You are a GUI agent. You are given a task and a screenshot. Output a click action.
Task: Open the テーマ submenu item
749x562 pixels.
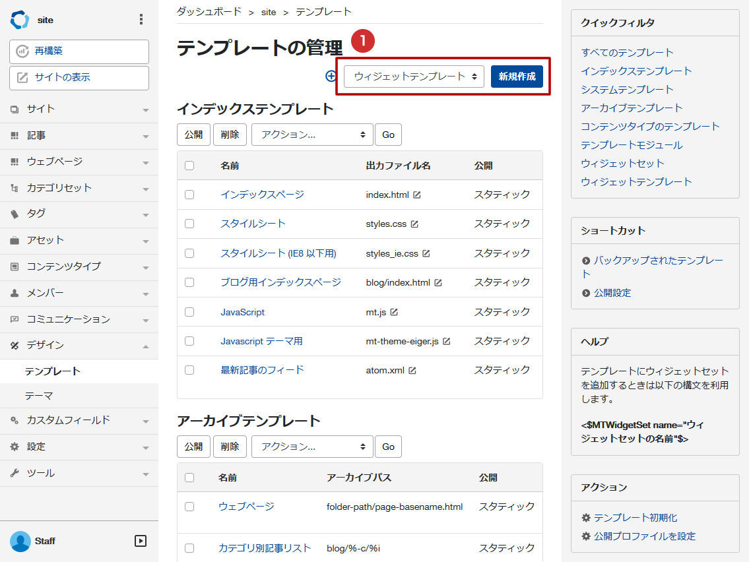point(39,396)
